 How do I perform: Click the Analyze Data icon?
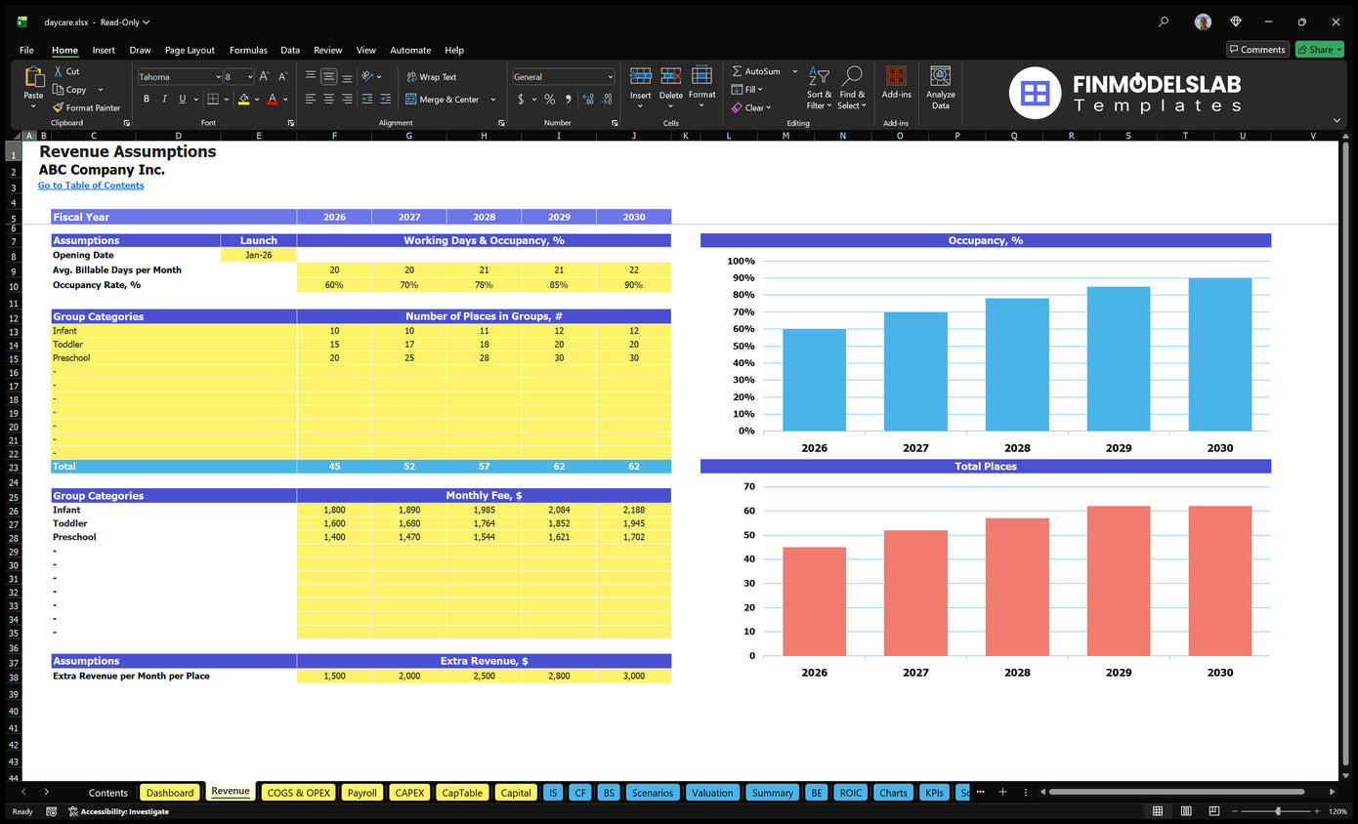(x=941, y=76)
